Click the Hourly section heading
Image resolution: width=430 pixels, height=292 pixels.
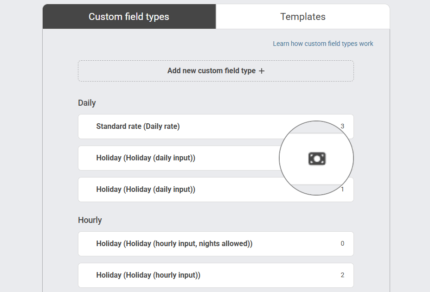click(x=90, y=220)
